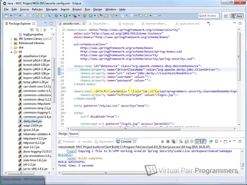Open the Run button dropdown arrow
This screenshot has height=185, width=247.
[69, 15]
